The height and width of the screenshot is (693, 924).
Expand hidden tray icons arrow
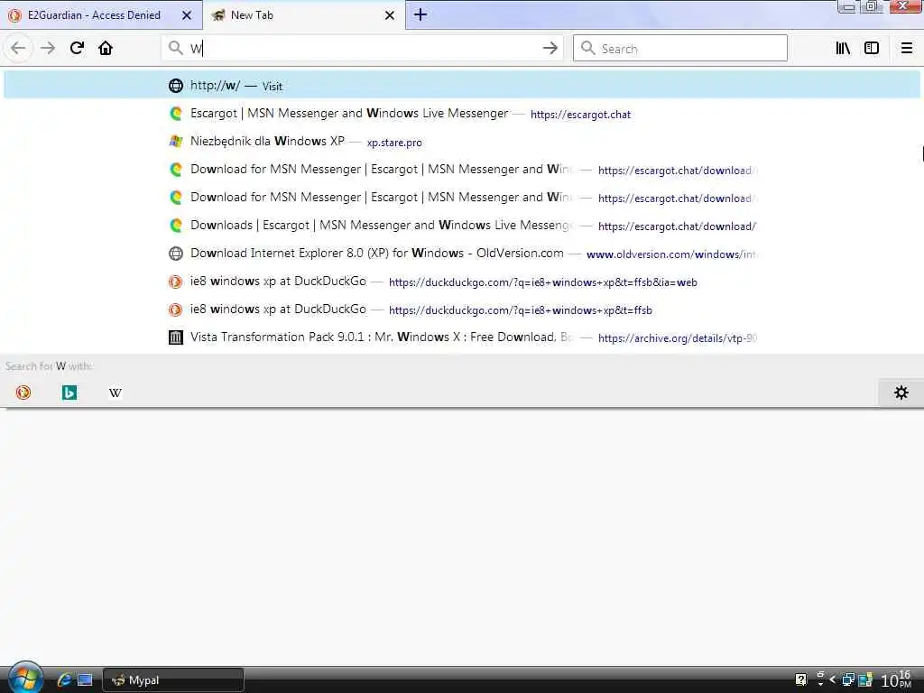(832, 679)
